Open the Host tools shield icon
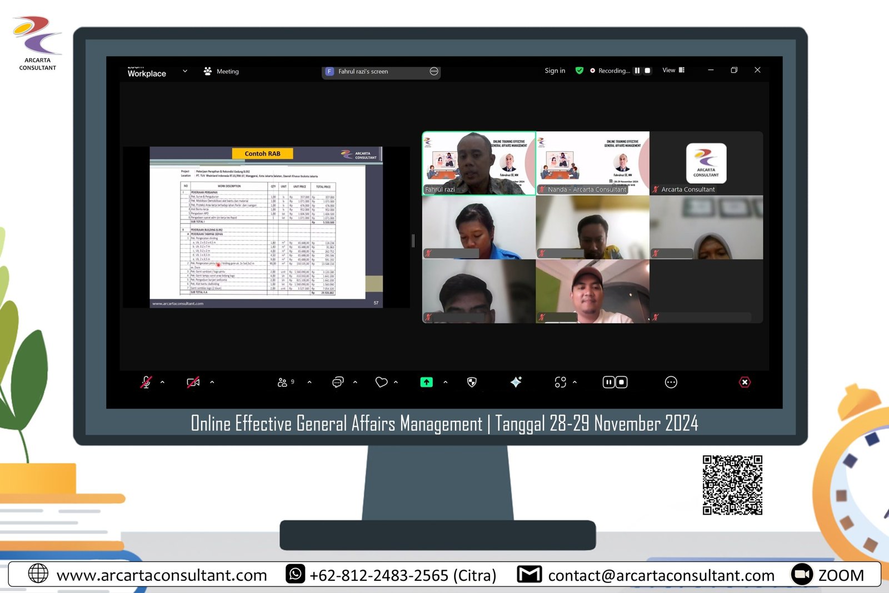The height and width of the screenshot is (593, 889). click(472, 382)
